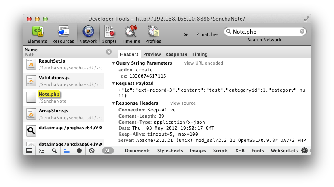
Task: Toggle the network record button
Action: point(79,151)
